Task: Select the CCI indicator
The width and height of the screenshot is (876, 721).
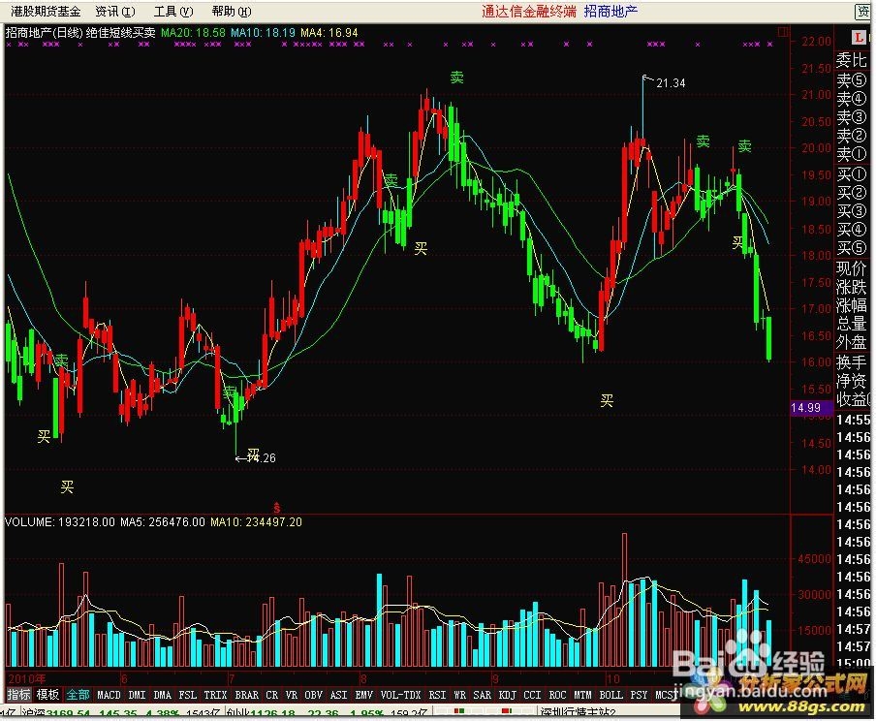Action: (x=532, y=695)
